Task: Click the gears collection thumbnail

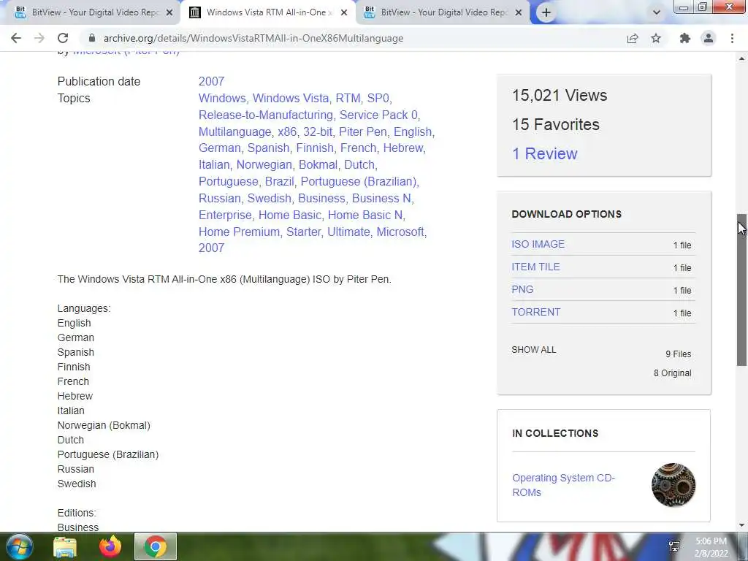Action: coord(673,485)
